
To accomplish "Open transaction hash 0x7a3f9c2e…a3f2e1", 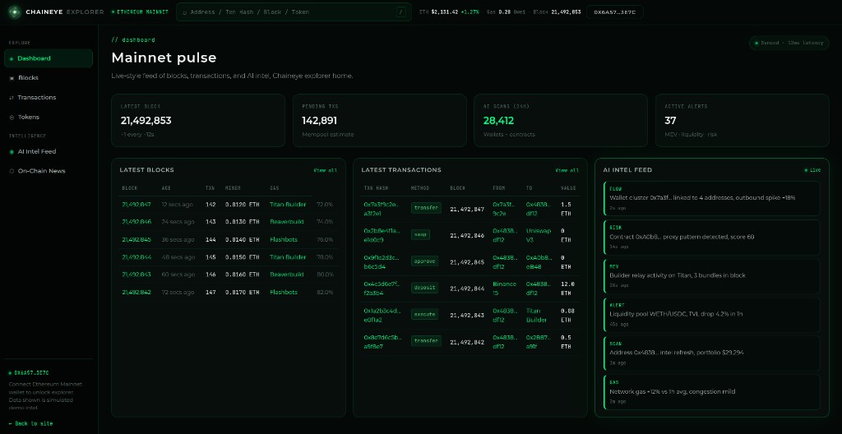I will (382, 209).
